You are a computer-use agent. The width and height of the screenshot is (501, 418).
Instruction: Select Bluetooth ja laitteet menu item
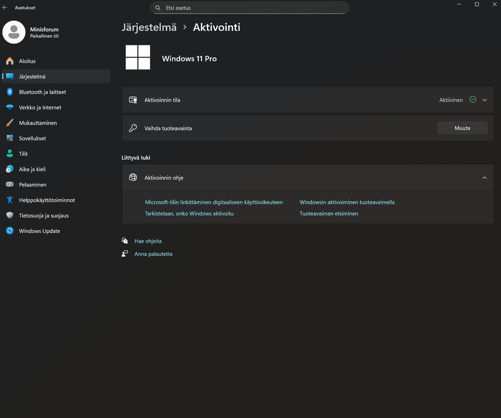tap(56, 92)
